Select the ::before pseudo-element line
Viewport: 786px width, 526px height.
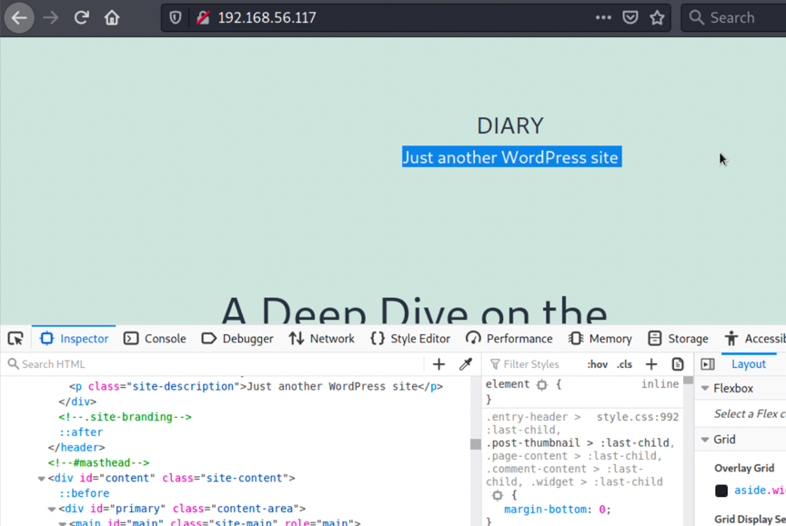click(x=84, y=493)
